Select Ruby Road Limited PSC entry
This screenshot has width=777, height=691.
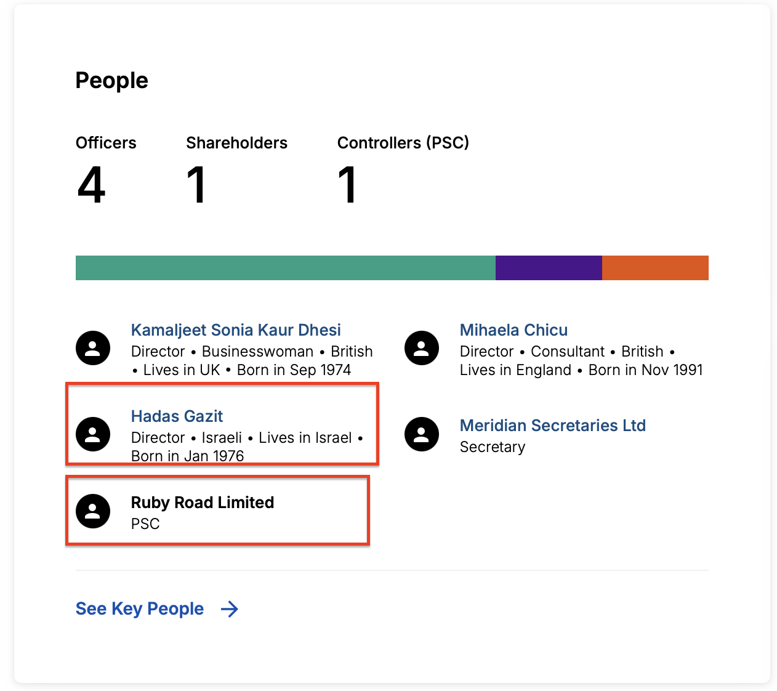[x=203, y=503]
